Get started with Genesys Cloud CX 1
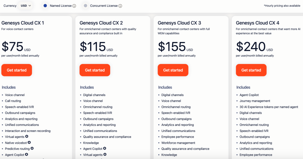The height and width of the screenshot is (159, 303). (17, 70)
